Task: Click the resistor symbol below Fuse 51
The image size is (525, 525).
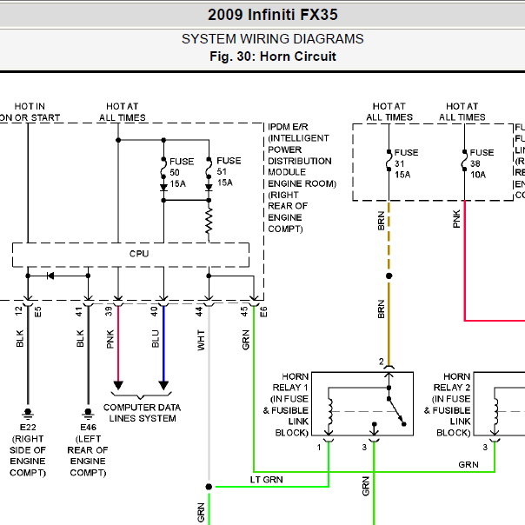Action: 209,221
